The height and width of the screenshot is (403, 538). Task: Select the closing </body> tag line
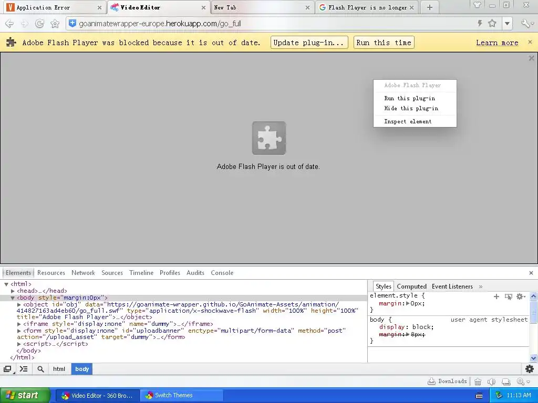pyautogui.click(x=28, y=351)
